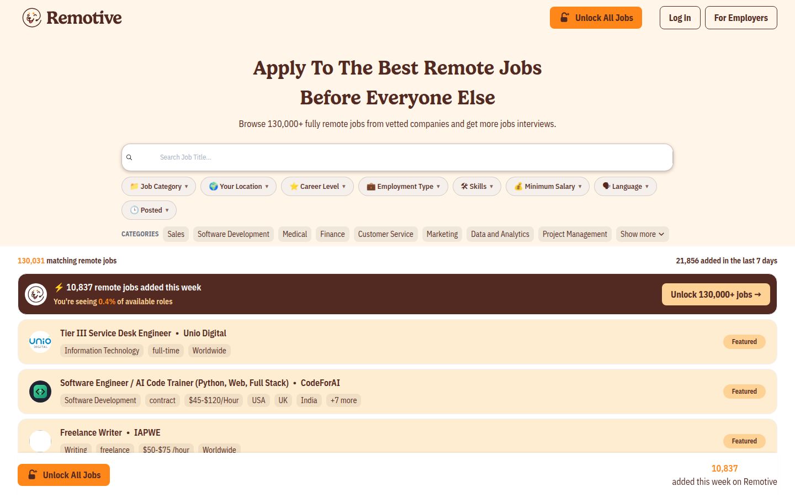
Task: Select the Marketing category
Action: pos(442,234)
